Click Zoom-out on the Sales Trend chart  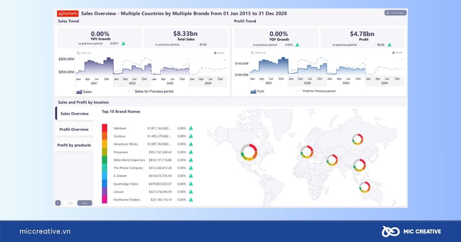(83, 53)
